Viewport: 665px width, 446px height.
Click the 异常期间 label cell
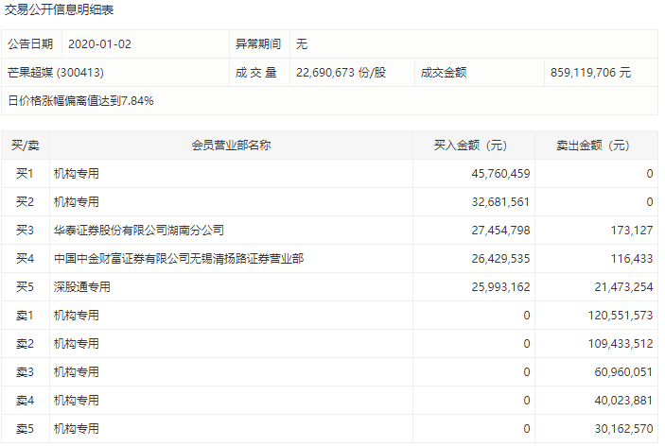[258, 44]
